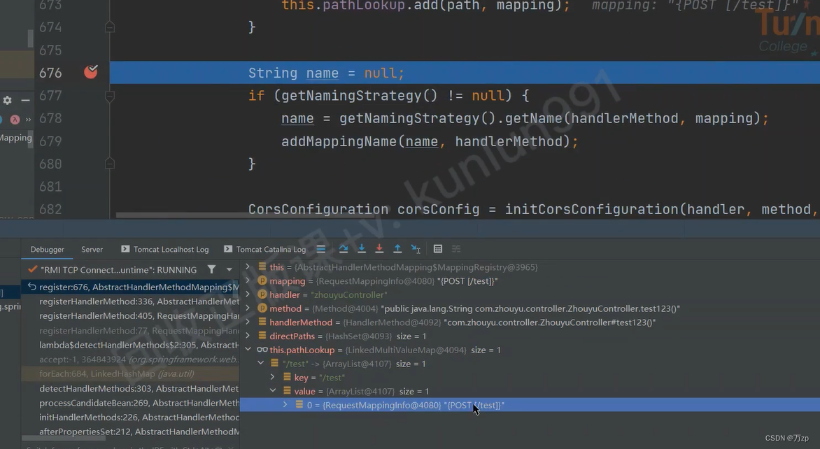Click the red lambda icon in left panel
This screenshot has height=449, width=820.
(15, 120)
